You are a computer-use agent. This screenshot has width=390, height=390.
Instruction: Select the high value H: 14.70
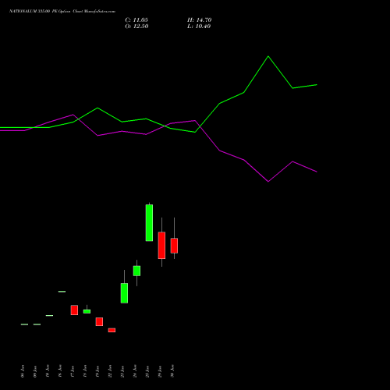pos(200,20)
